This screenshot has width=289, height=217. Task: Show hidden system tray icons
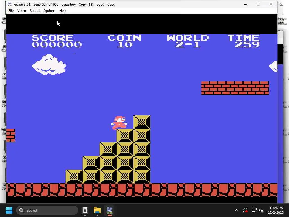click(x=236, y=210)
